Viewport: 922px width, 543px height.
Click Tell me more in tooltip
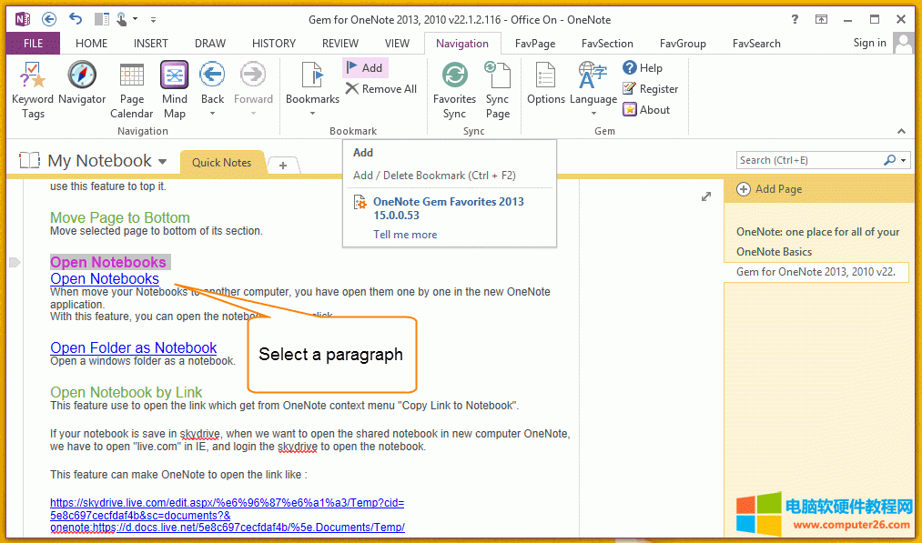(x=405, y=235)
